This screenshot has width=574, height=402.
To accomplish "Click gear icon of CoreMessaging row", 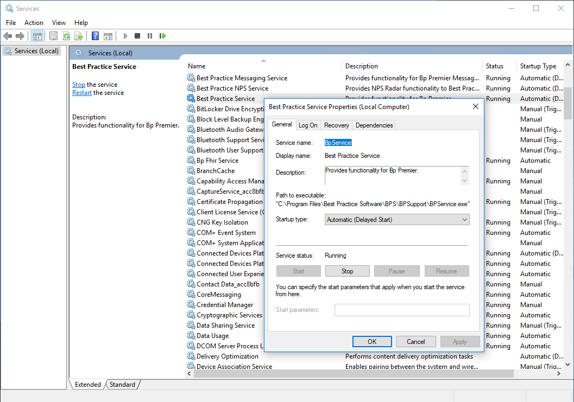I will click(x=191, y=293).
